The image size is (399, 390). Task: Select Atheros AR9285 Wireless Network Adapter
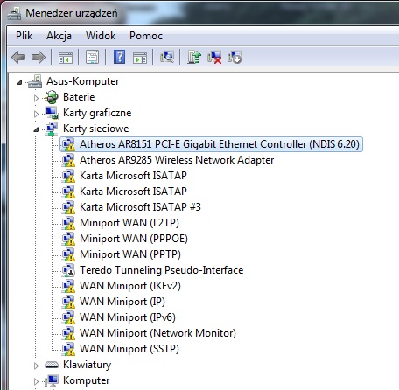[x=177, y=160]
